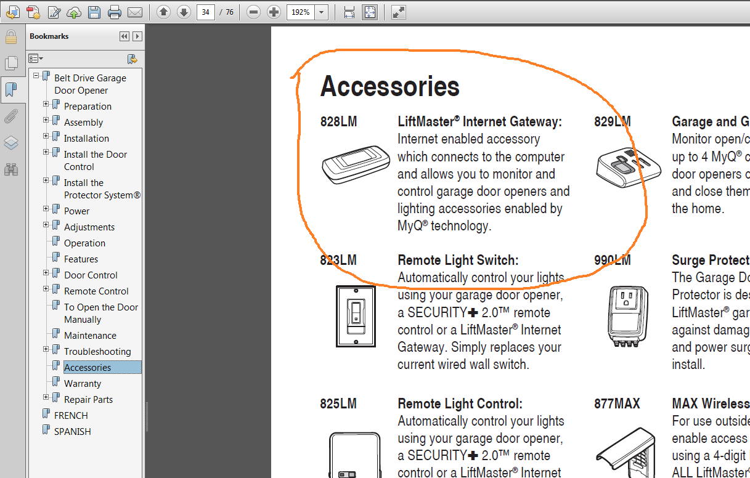Viewport: 750px width, 478px height.
Task: Toggle fit one full page view
Action: 370,12
